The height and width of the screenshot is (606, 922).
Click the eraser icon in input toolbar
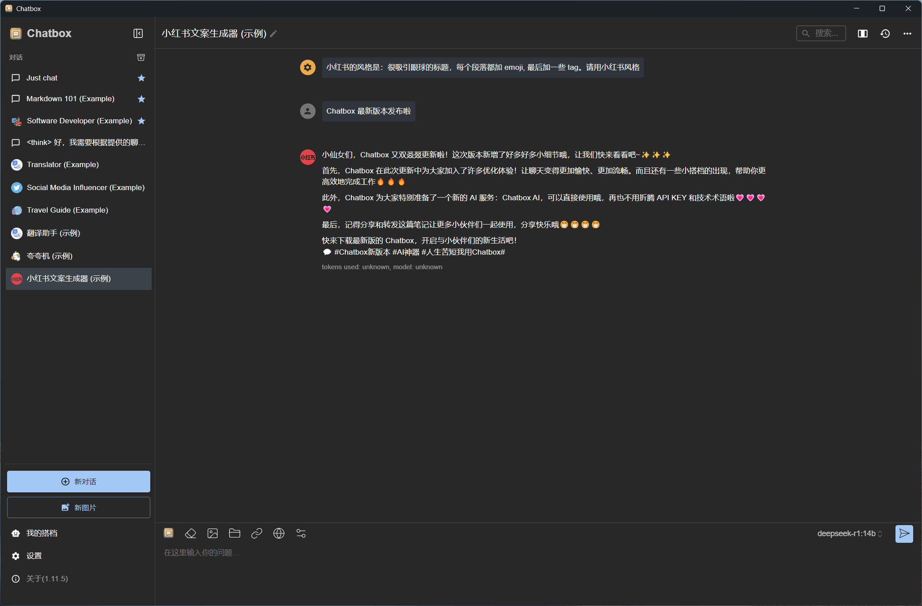click(190, 534)
